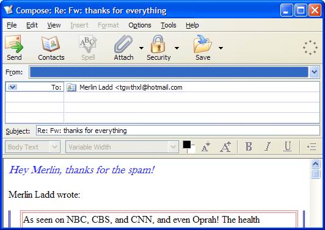Open the To recipient type dropdown
325x230 pixels.
tap(12, 87)
